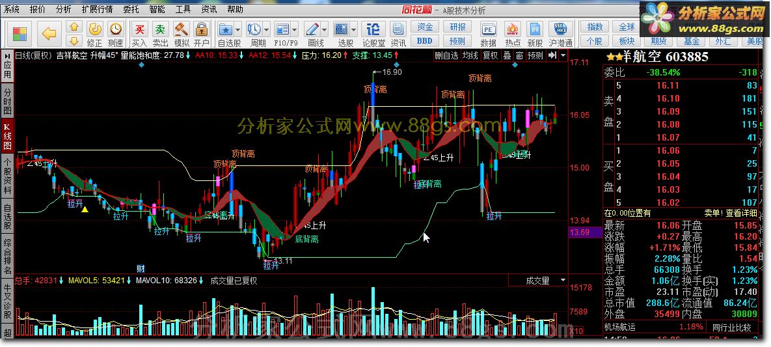Click the small yellow down arrow button
The width and height of the screenshot is (771, 347).
[x=74, y=40]
